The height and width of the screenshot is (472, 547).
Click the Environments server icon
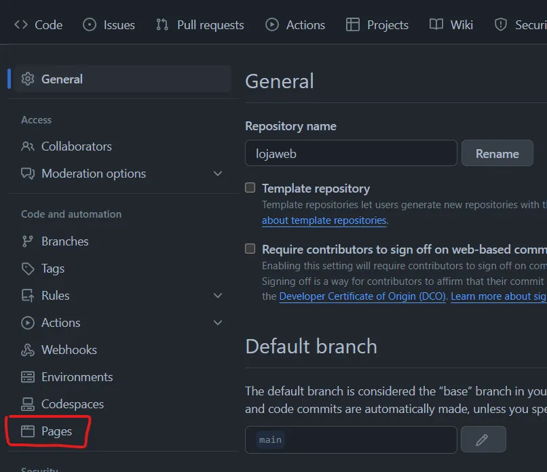[x=28, y=377]
